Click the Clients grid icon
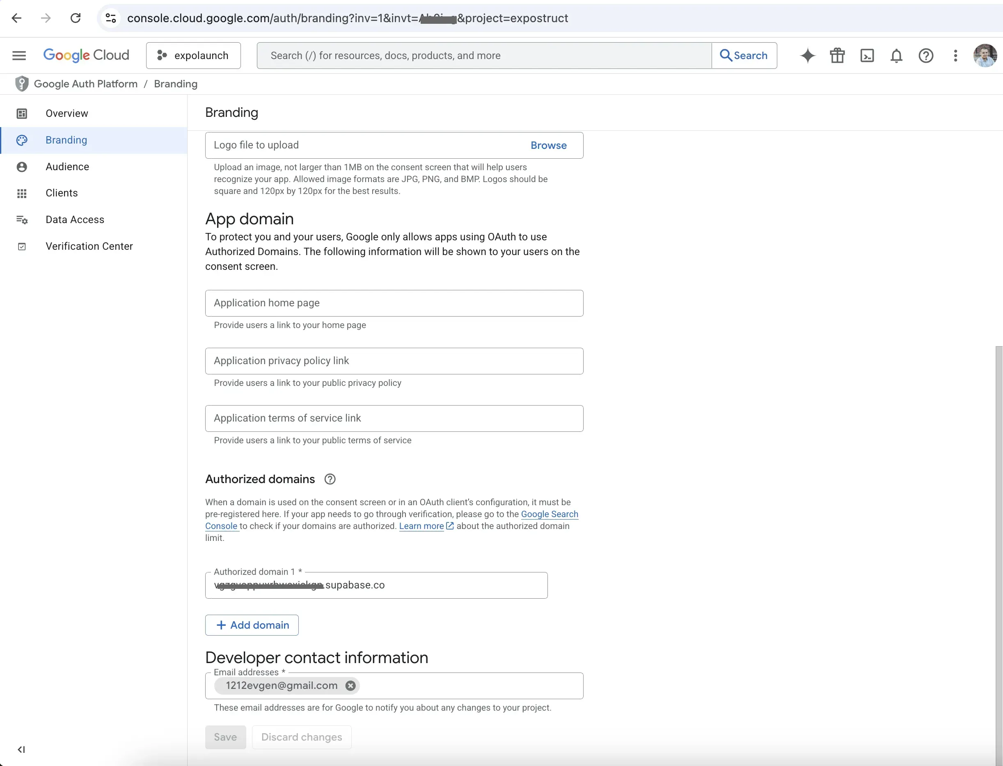 (x=22, y=193)
